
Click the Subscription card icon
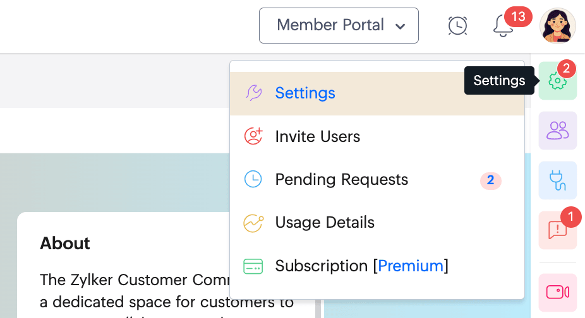[253, 266]
